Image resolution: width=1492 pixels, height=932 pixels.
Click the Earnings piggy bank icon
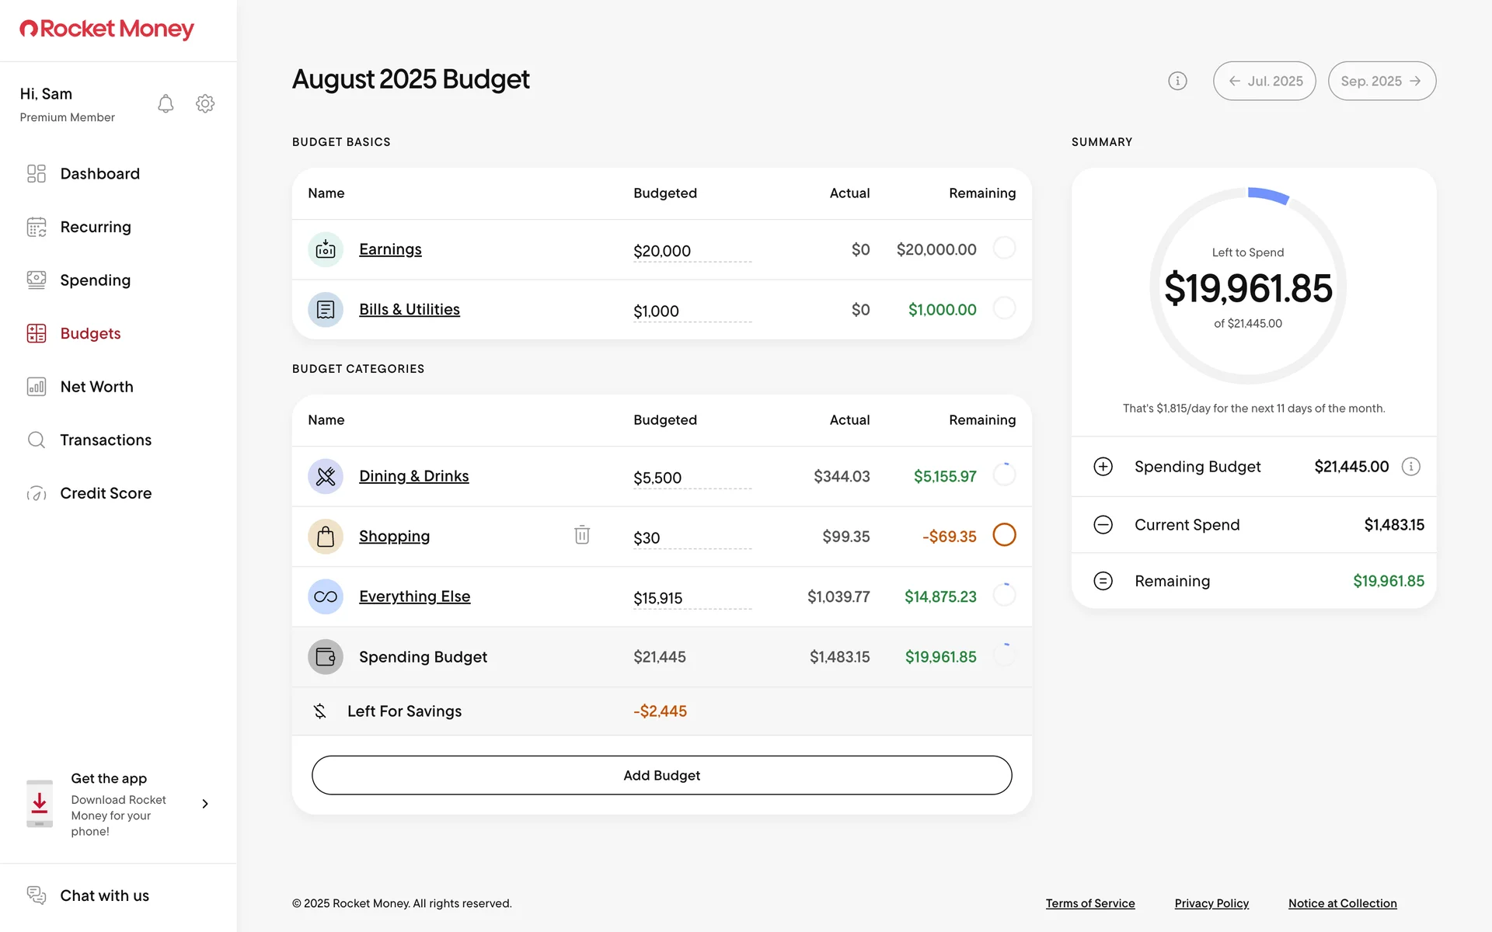pos(326,249)
